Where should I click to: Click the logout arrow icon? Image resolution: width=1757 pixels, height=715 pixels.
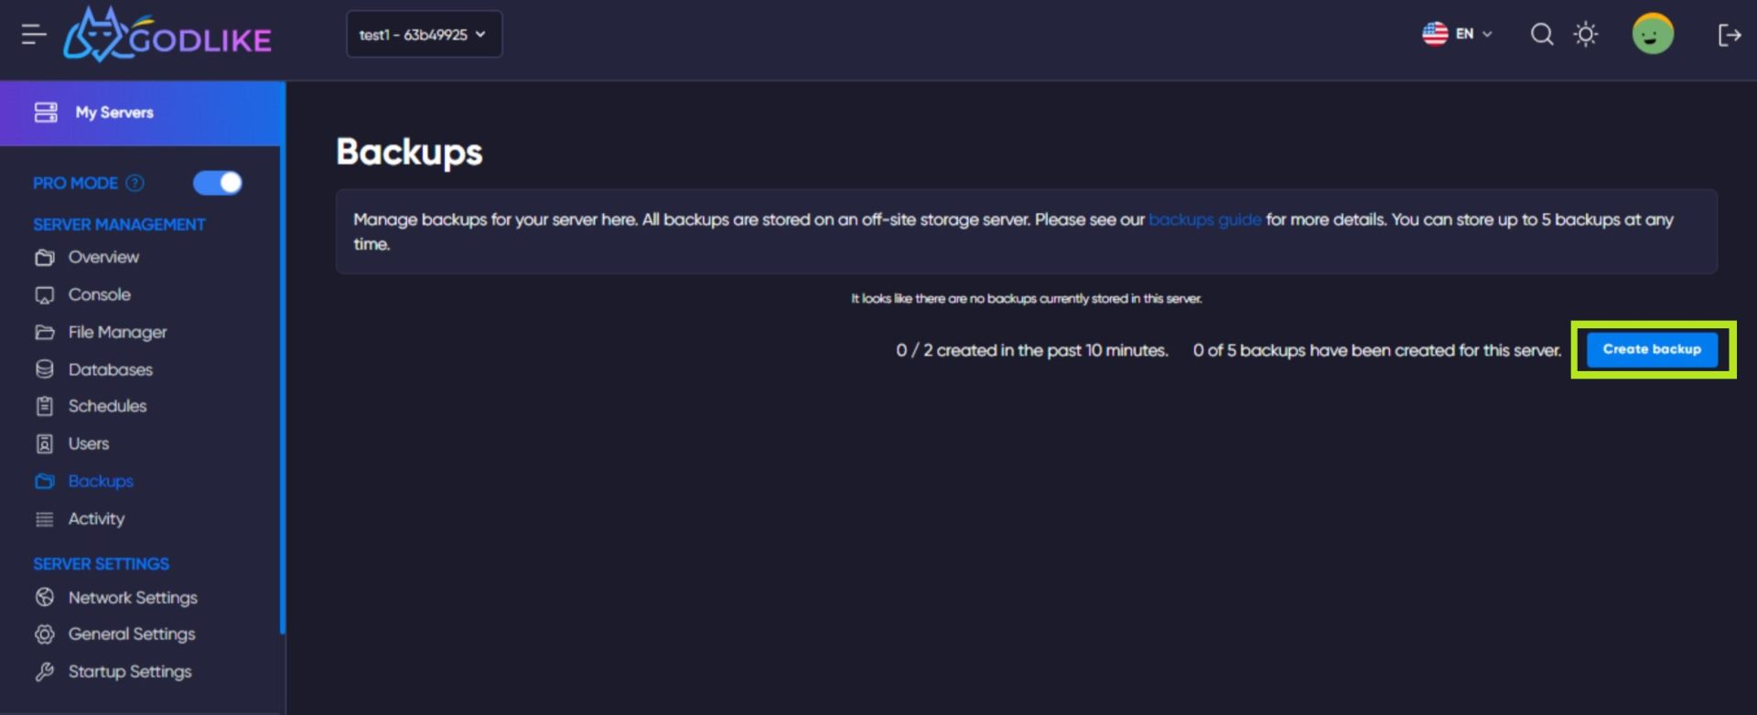tap(1729, 35)
